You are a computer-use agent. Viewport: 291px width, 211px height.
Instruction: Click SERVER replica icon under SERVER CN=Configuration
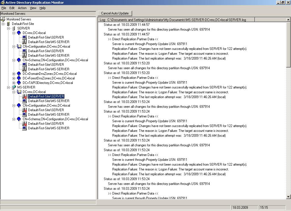click(x=24, y=51)
